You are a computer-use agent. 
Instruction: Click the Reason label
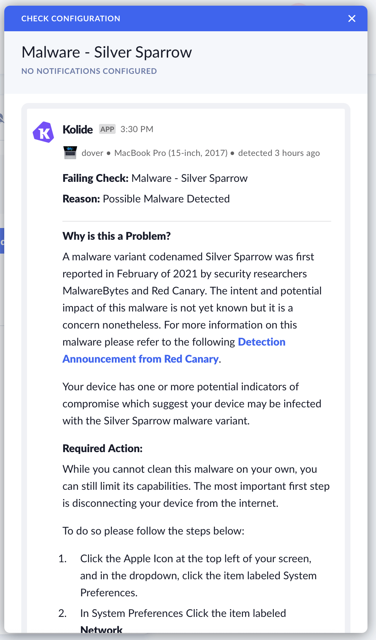pos(81,199)
